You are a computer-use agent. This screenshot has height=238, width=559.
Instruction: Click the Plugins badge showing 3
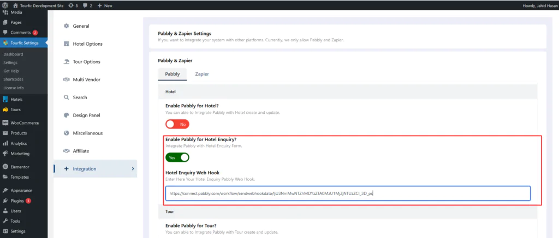pyautogui.click(x=28, y=200)
